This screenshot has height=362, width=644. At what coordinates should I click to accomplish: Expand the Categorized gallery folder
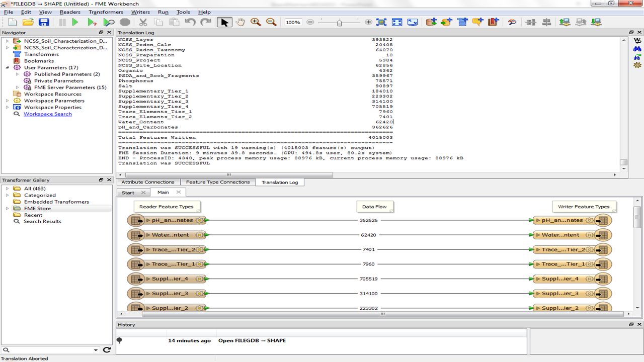tap(7, 195)
